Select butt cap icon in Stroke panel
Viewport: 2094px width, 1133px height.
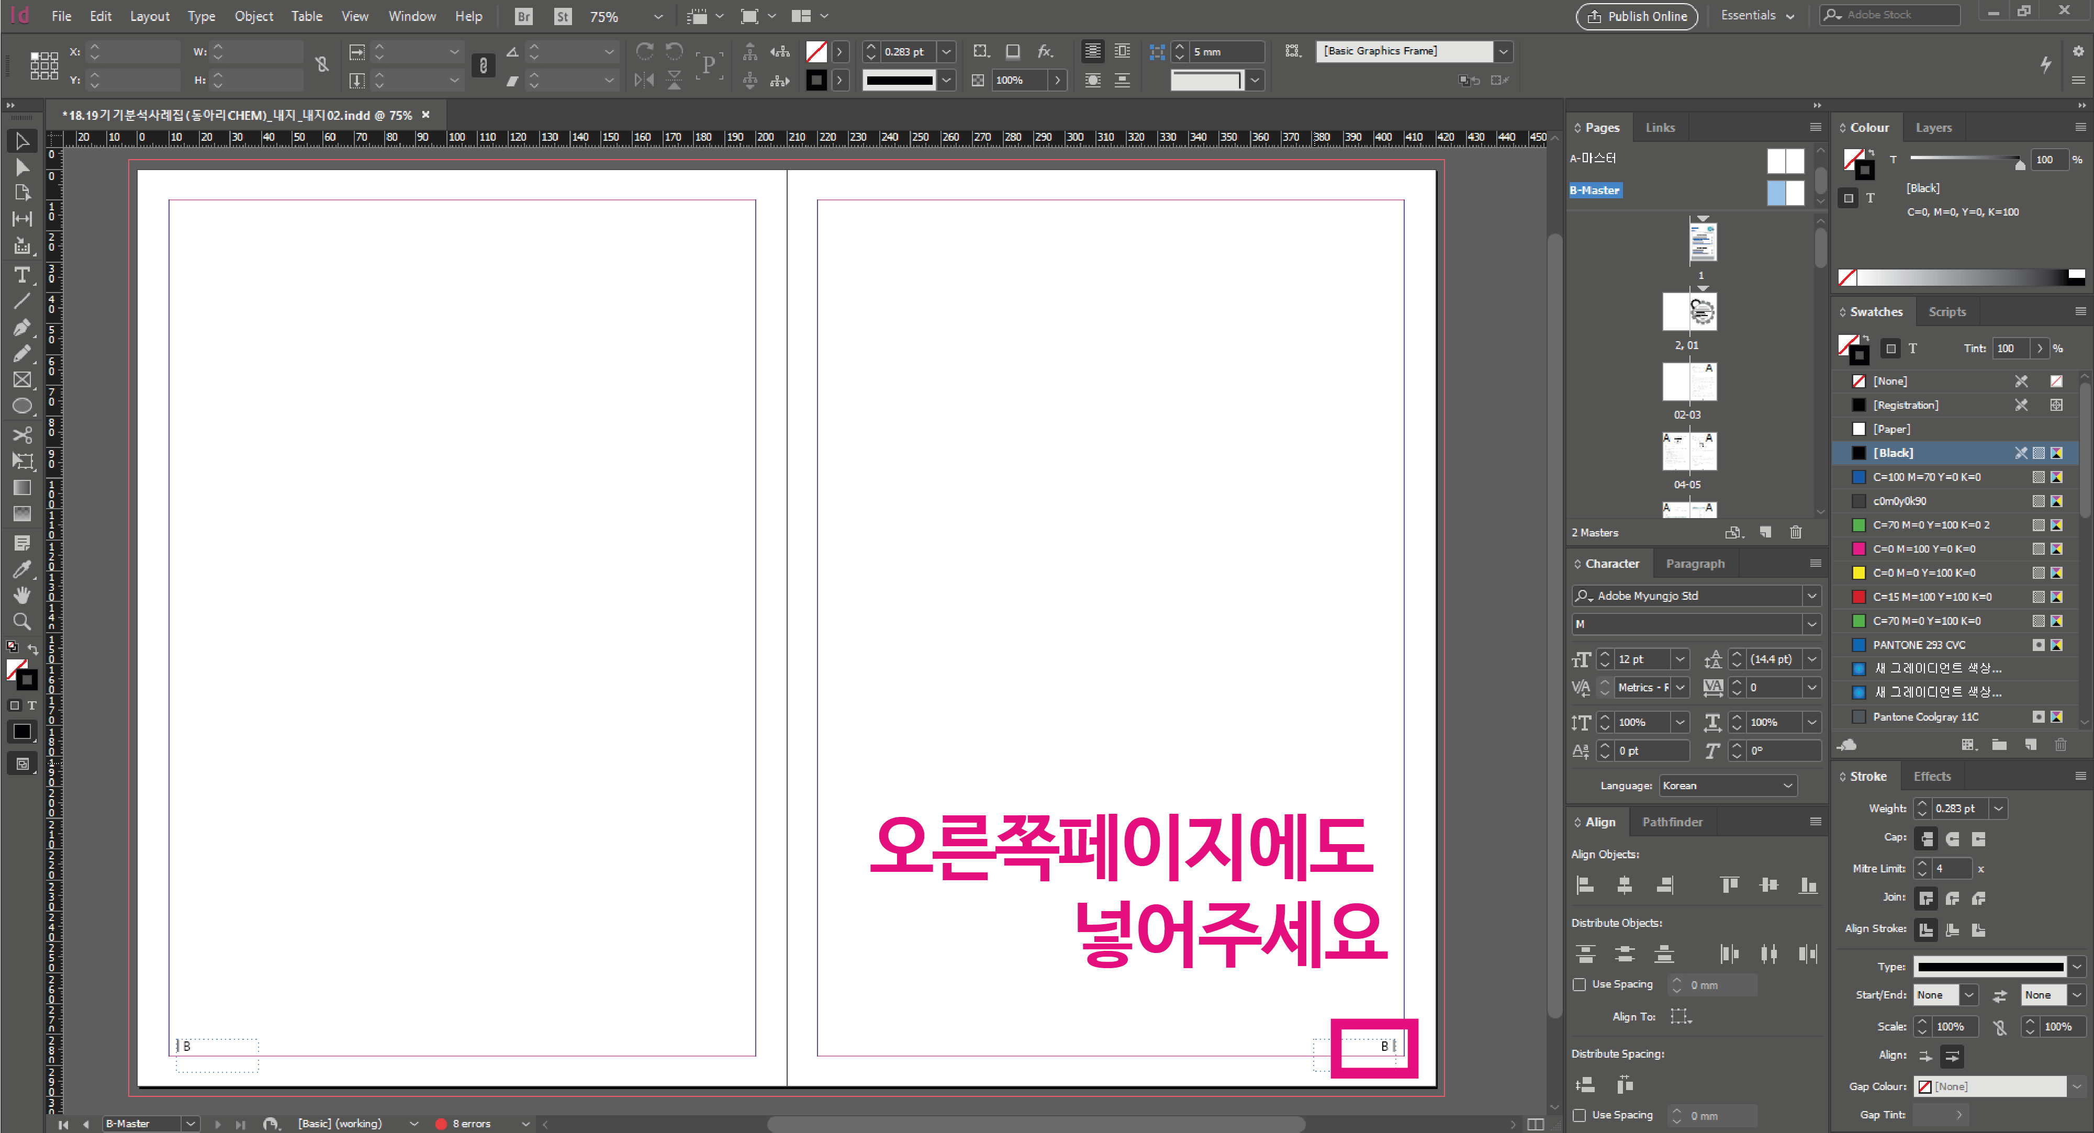1925,838
